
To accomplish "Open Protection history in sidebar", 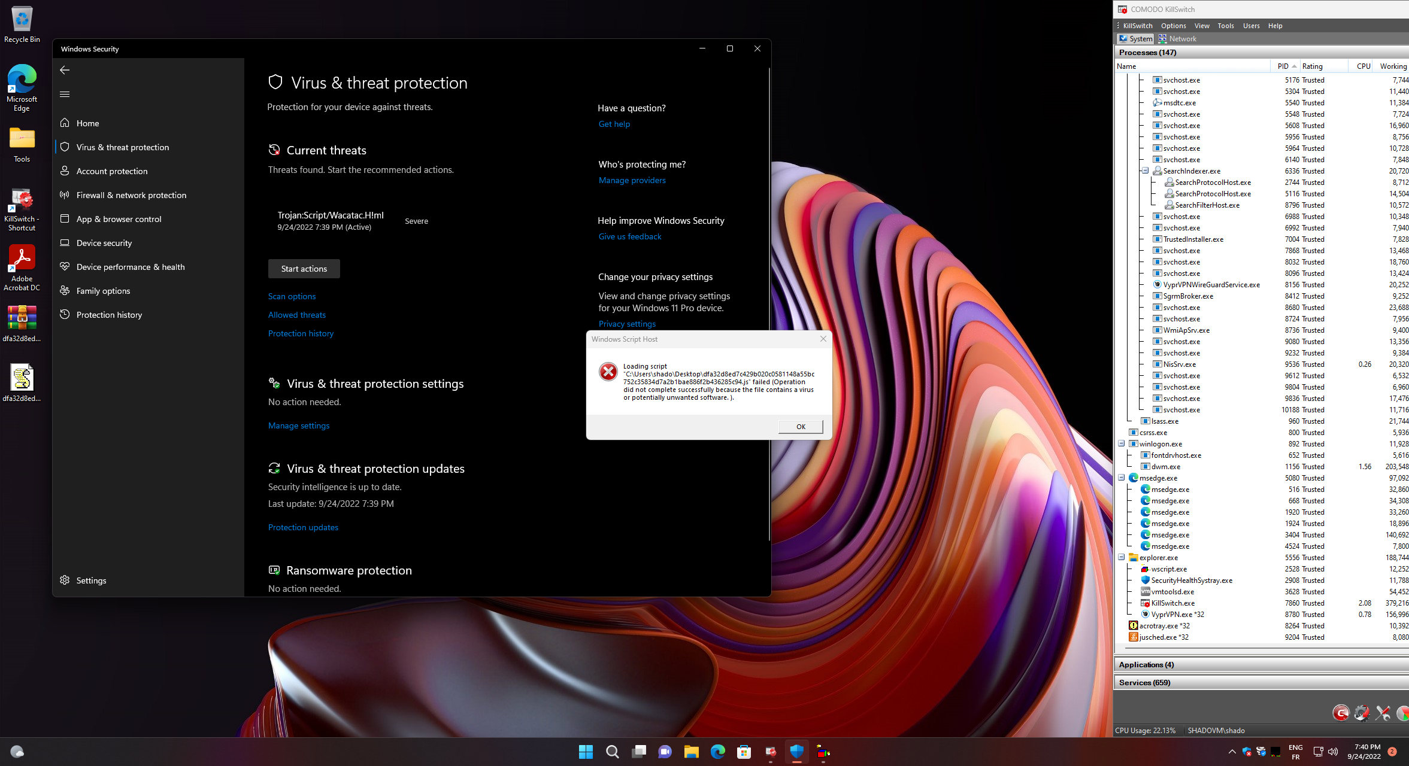I will 109,315.
